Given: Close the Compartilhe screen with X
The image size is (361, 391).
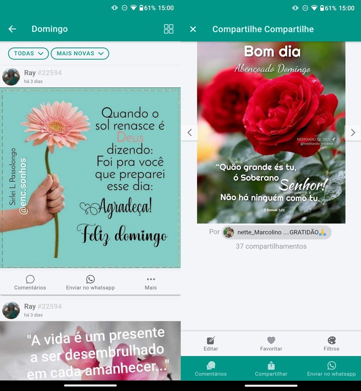Looking at the screenshot, I should tap(193, 29).
